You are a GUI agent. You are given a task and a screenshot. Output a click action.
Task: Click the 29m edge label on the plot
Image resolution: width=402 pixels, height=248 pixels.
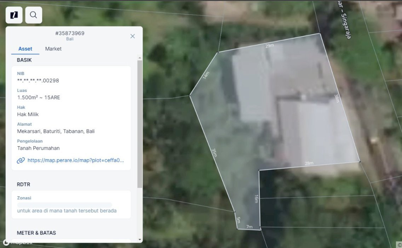point(269,46)
